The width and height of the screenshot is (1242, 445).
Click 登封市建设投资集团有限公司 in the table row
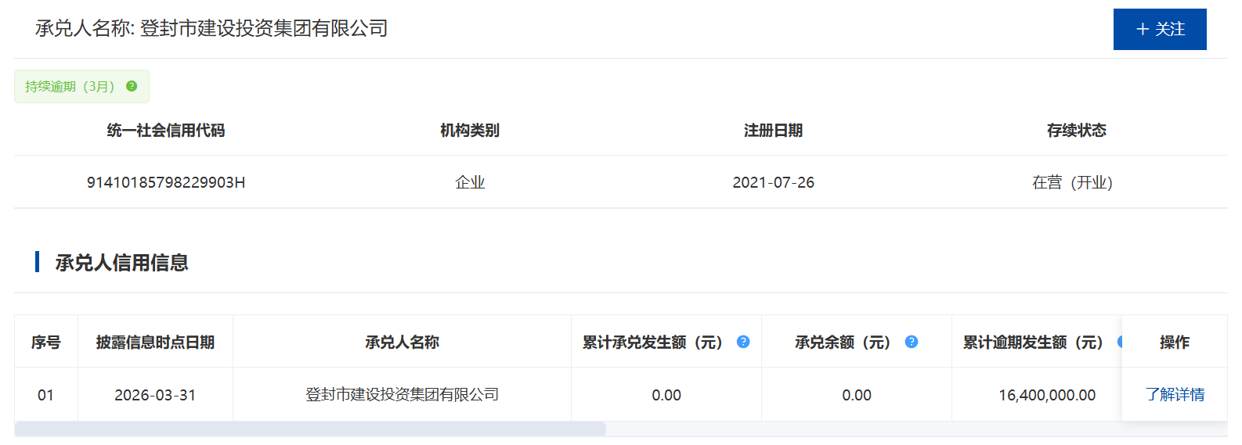[x=402, y=395]
